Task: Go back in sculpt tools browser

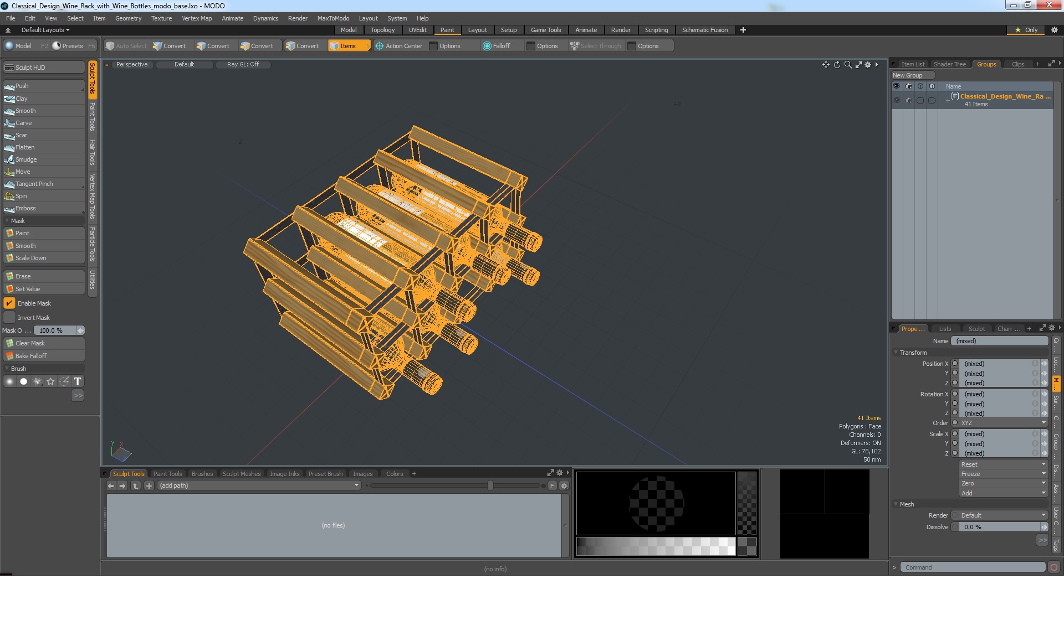Action: tap(111, 485)
